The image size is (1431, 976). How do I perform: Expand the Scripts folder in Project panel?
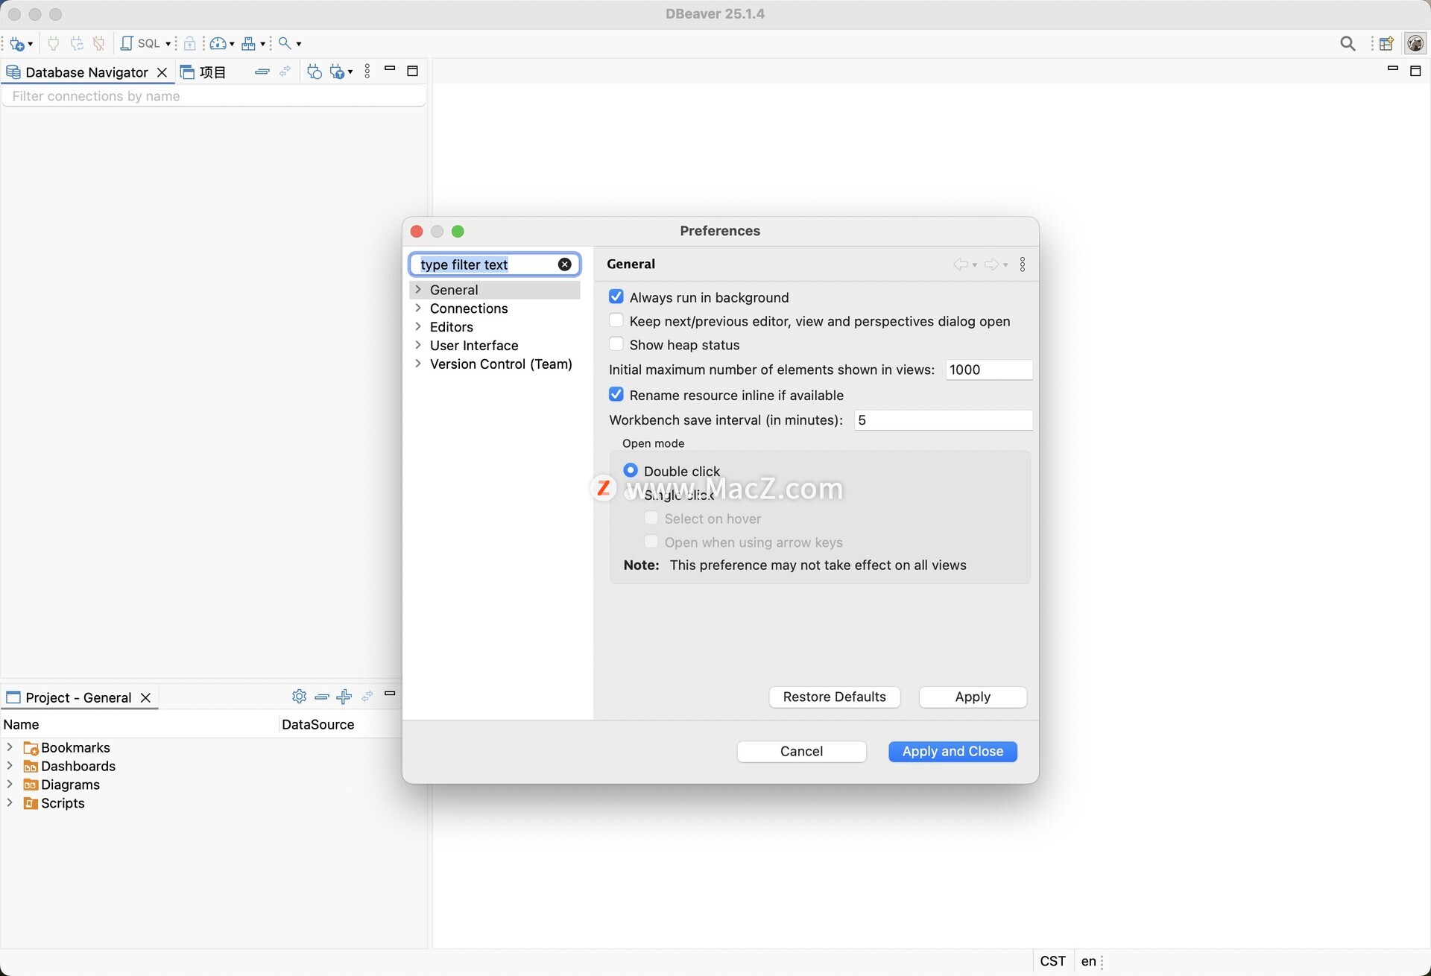coord(10,802)
